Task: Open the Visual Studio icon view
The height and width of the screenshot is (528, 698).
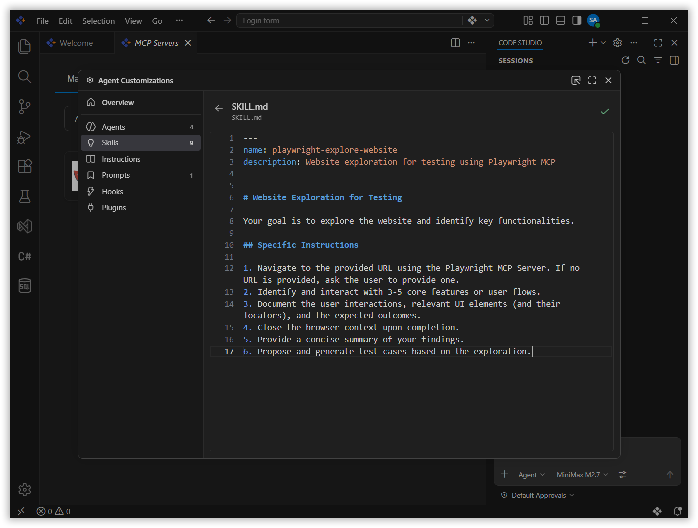Action: tap(24, 226)
